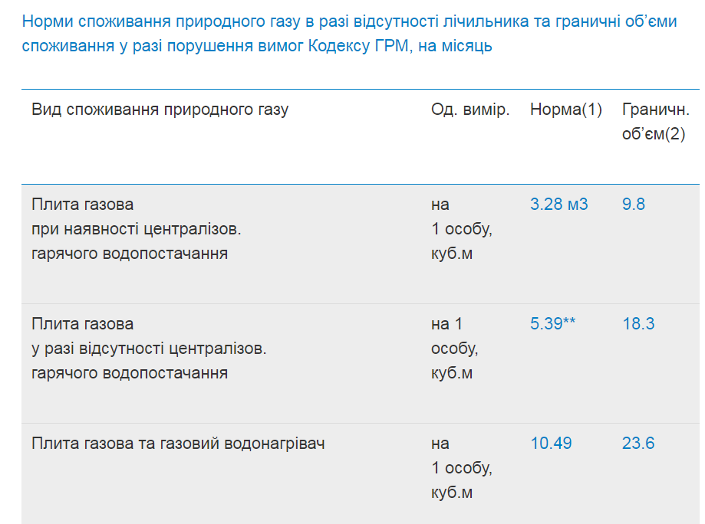Image resolution: width=705 pixels, height=524 pixels.
Task: Select the limit volume value 23.6
Action: pos(638,444)
